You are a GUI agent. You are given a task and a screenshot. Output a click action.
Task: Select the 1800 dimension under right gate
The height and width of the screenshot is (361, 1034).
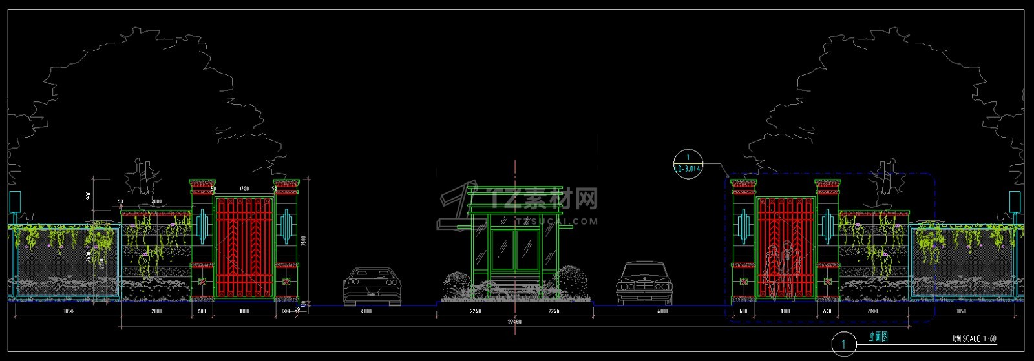pyautogui.click(x=785, y=311)
